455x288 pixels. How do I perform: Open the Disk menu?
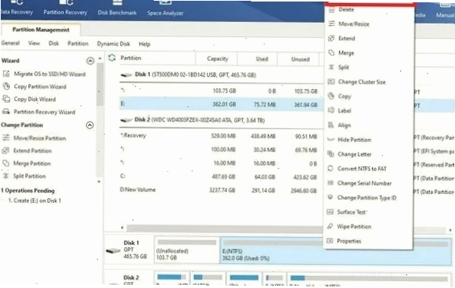[x=54, y=43]
